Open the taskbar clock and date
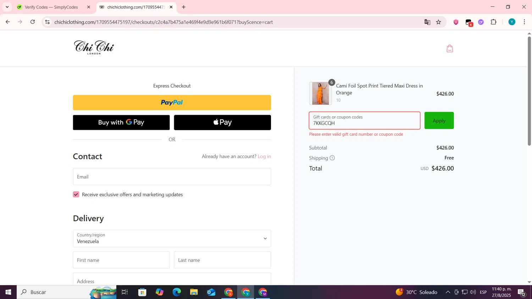This screenshot has width=532, height=299. [501, 292]
